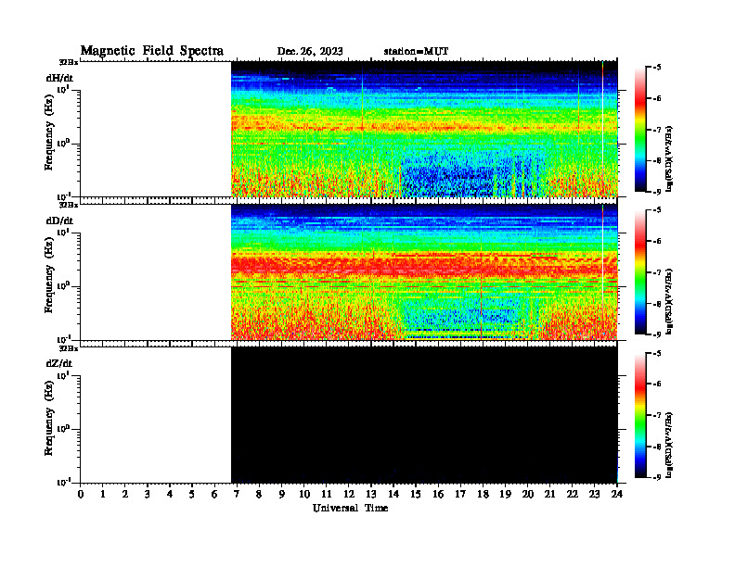Click hour tick label "20" on time axis

pyautogui.click(x=527, y=495)
